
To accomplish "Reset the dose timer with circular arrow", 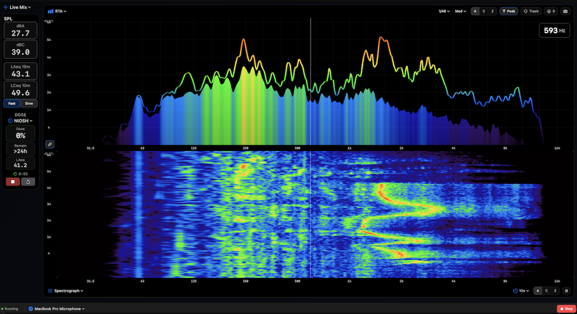I will click(x=28, y=182).
